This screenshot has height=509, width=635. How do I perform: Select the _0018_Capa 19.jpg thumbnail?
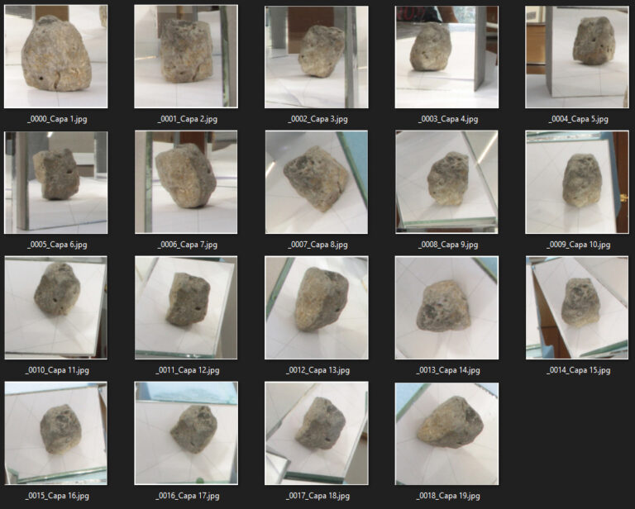coord(447,433)
